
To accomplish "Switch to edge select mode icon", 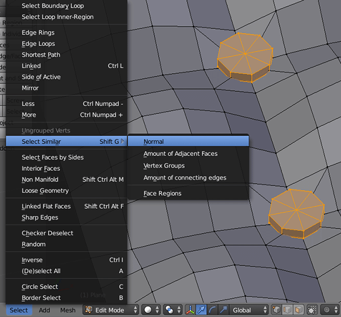I will click(x=286, y=310).
